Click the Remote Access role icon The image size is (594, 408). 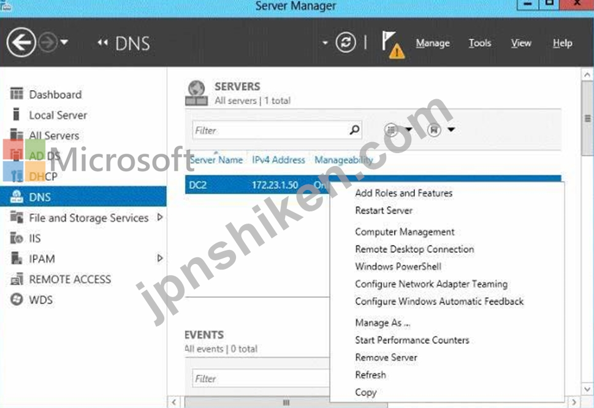[x=17, y=279]
